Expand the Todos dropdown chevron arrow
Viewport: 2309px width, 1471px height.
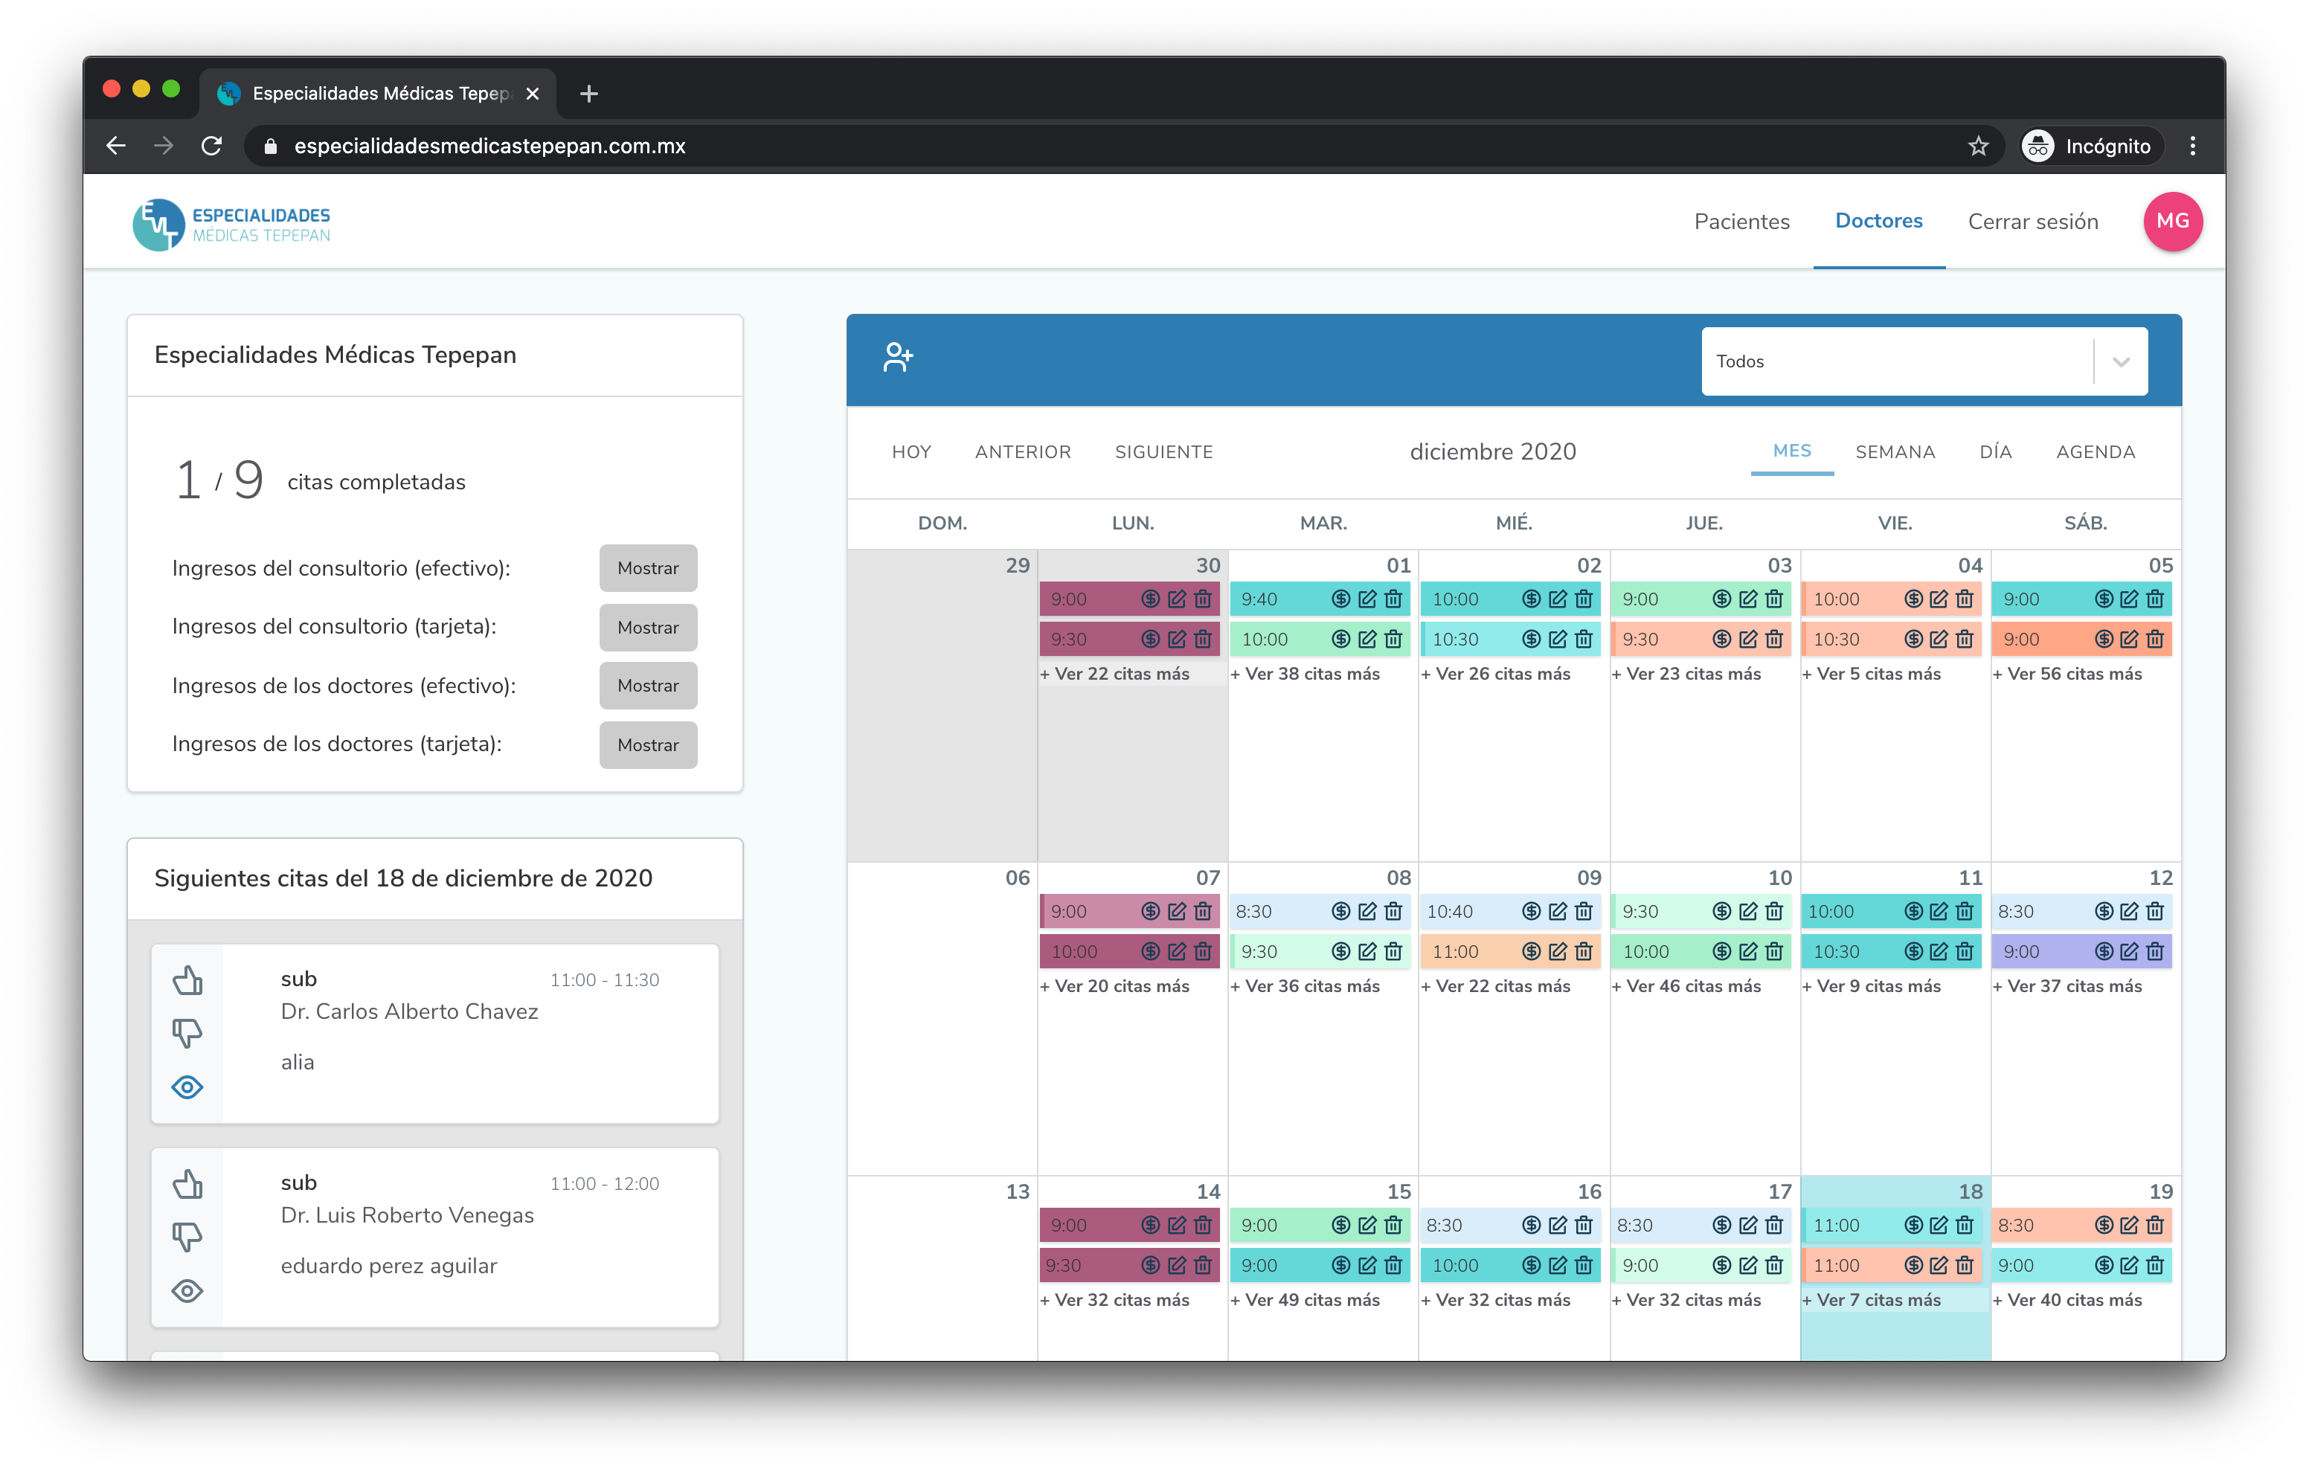point(2121,362)
